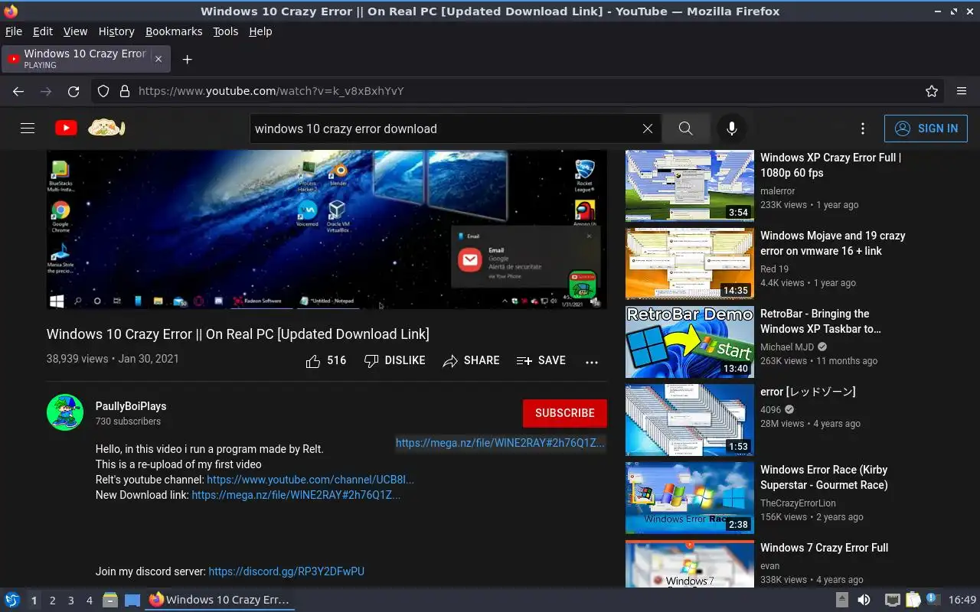Open the History menu
The image size is (980, 612).
click(x=116, y=31)
